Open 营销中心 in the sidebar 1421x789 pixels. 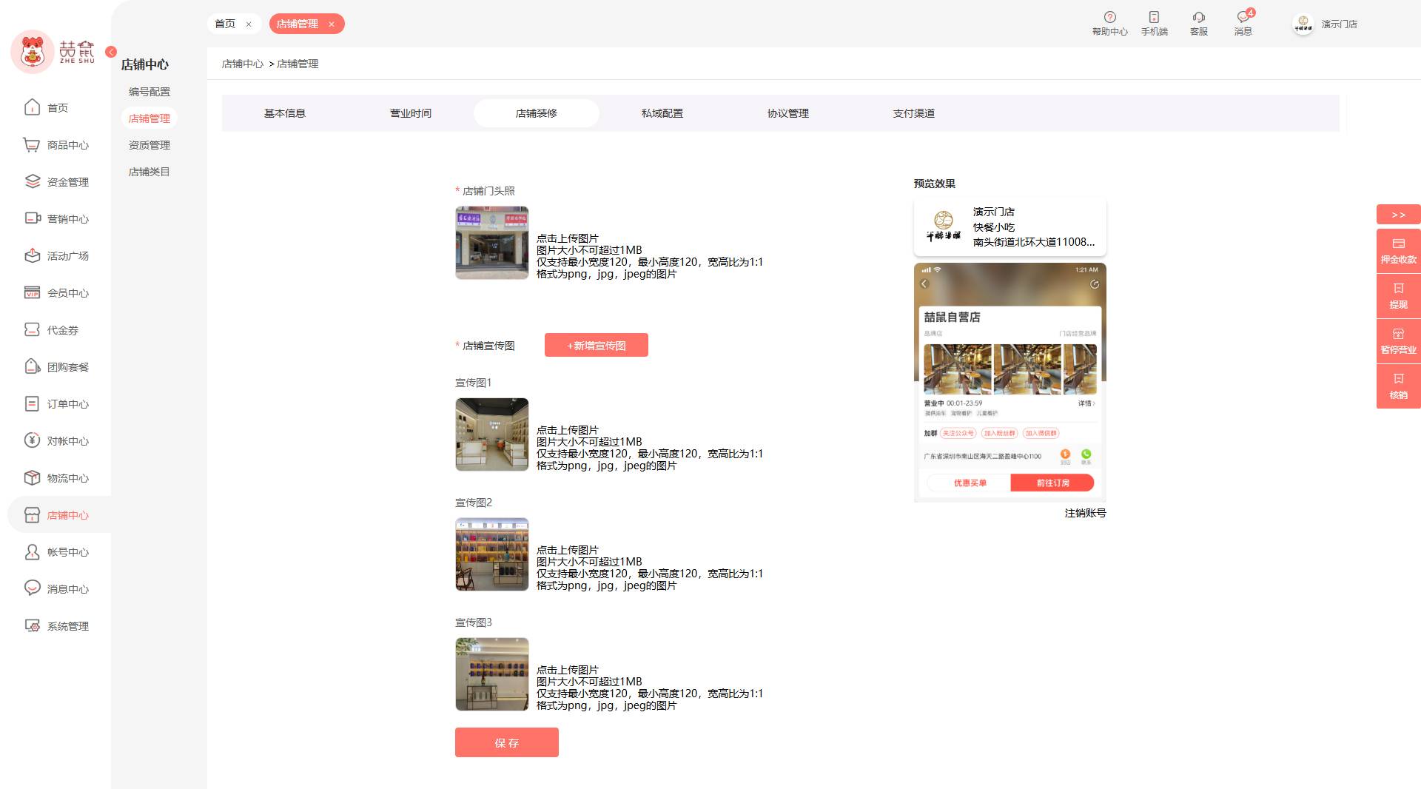(56, 219)
